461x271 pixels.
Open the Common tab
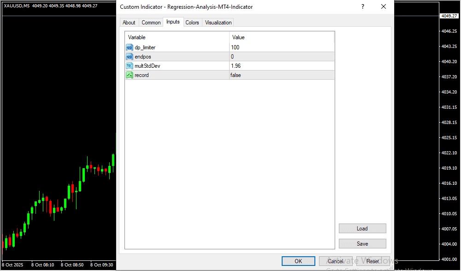[151, 23]
